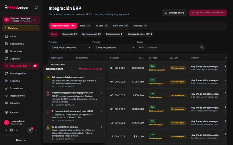Click alert icon of rechazado por ERP notification

[x=48, y=93]
